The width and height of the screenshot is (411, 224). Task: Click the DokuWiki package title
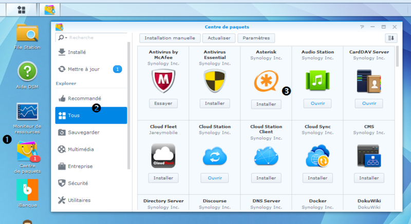pyautogui.click(x=369, y=201)
